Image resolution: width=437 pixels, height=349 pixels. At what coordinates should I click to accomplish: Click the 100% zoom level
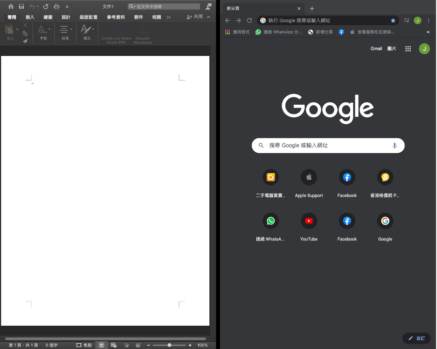203,345
